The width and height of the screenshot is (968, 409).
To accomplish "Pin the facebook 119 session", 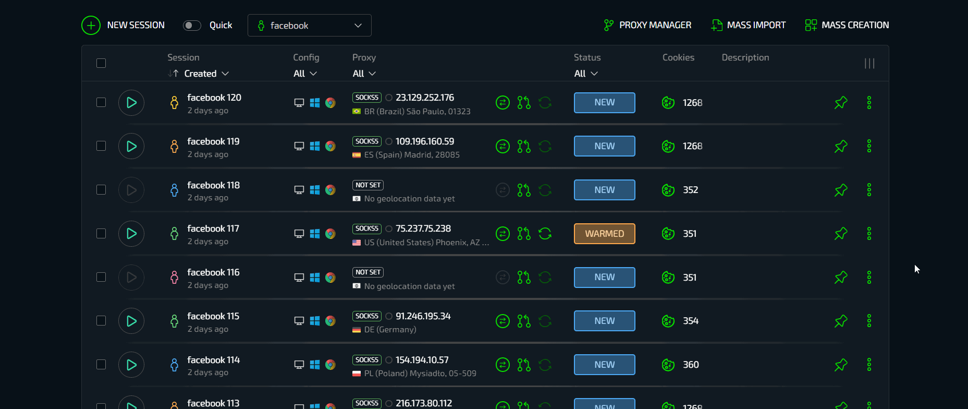I will click(840, 147).
